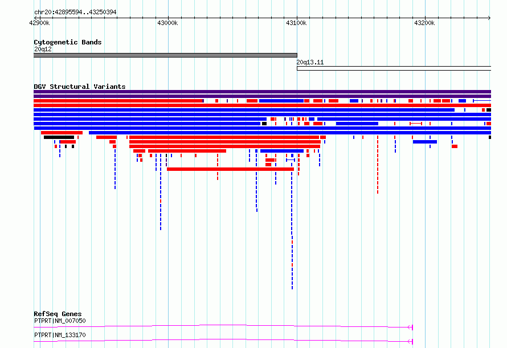Click the ruler's right arrow end
Viewport: 507px width, 348px height.
click(x=489, y=18)
